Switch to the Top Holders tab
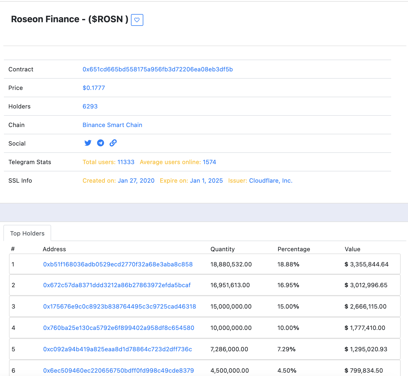The image size is (408, 376). click(27, 234)
